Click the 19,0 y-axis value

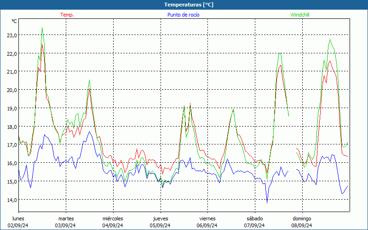pyautogui.click(x=12, y=109)
